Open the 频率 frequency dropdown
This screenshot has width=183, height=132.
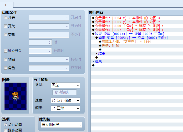coord(65,108)
